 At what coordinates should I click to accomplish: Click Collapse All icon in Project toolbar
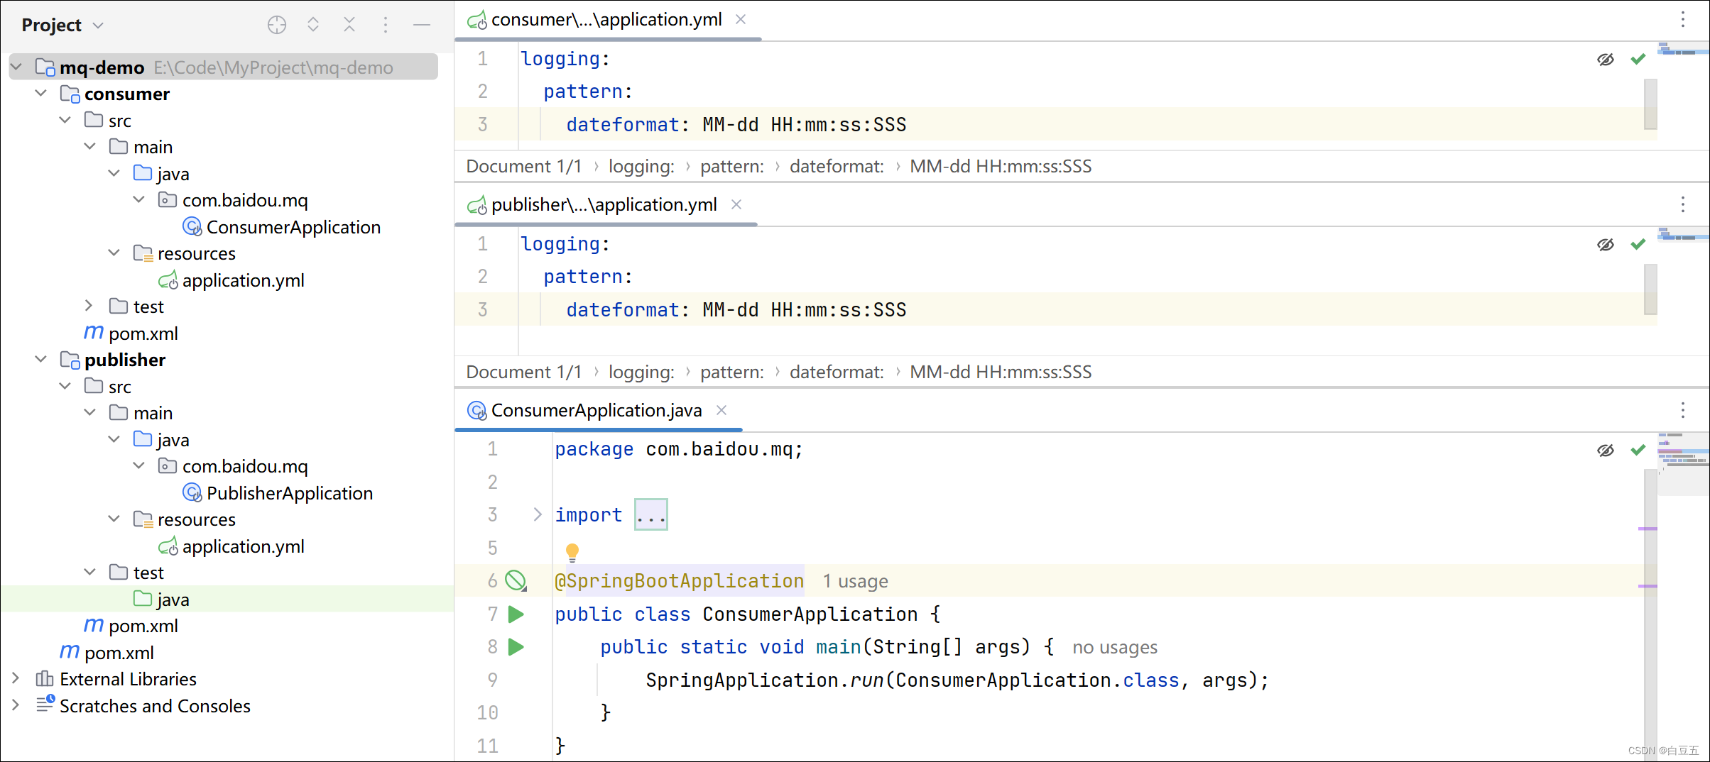pyautogui.click(x=349, y=26)
